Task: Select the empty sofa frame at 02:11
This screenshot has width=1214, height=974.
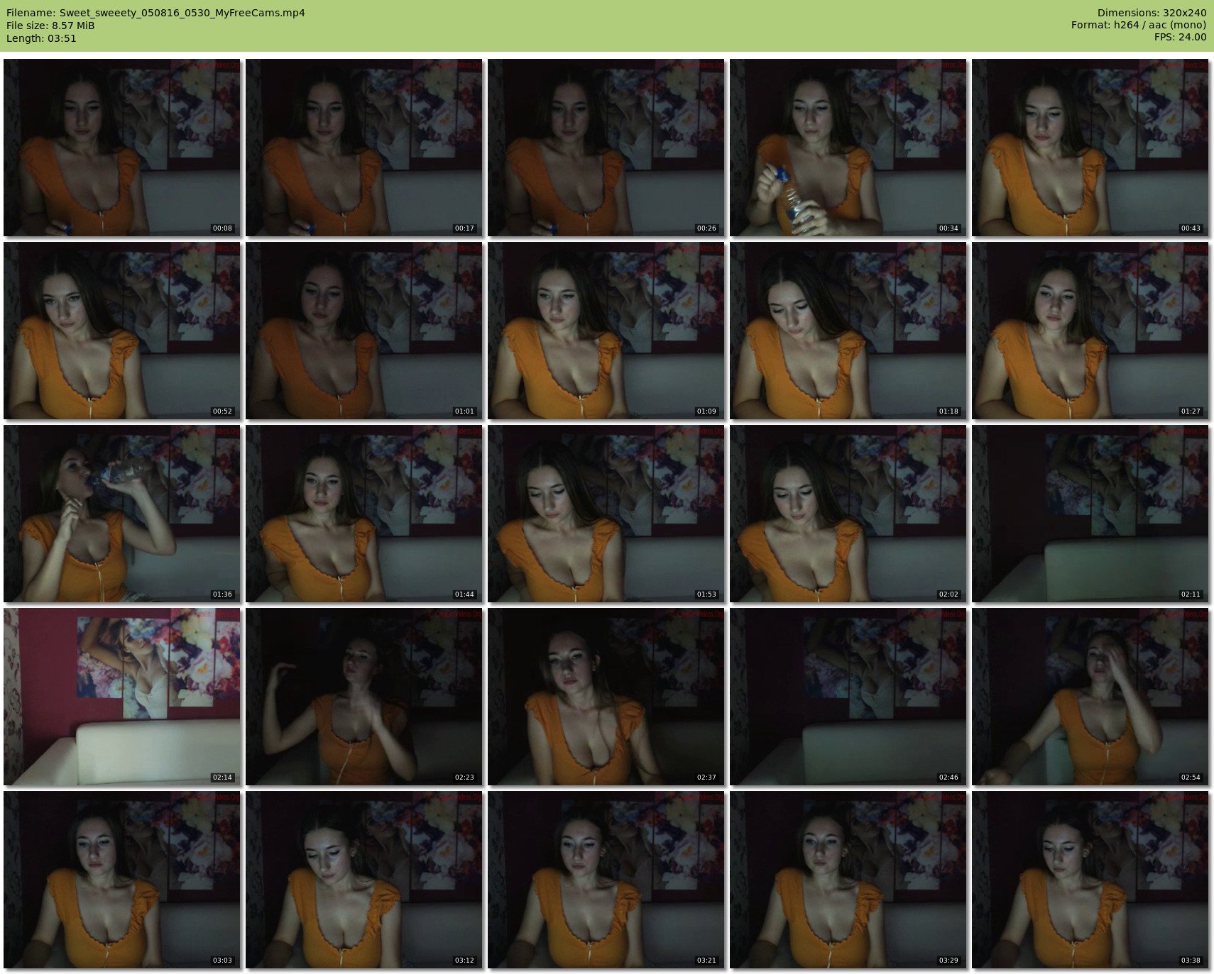Action: [1090, 514]
